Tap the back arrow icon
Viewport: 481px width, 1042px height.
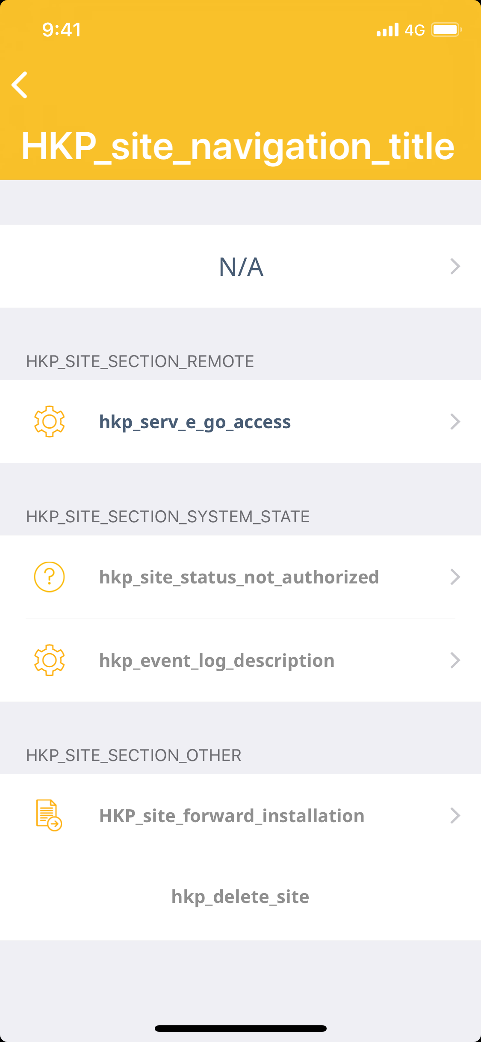(x=20, y=85)
